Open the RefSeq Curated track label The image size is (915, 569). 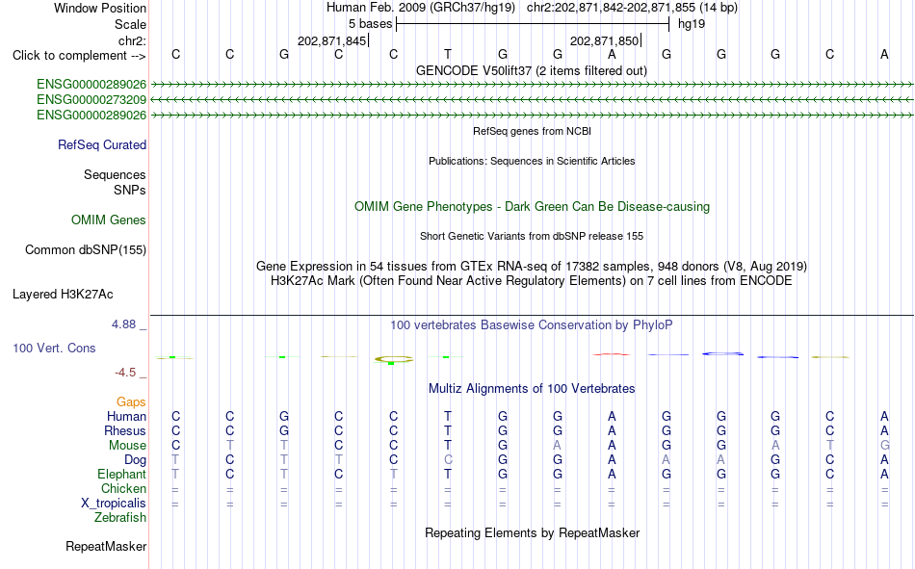point(102,144)
